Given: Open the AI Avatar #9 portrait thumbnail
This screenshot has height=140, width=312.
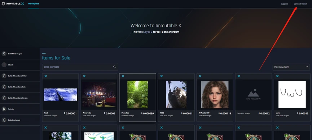Looking at the screenshot, I should pyautogui.click(x=215, y=95).
